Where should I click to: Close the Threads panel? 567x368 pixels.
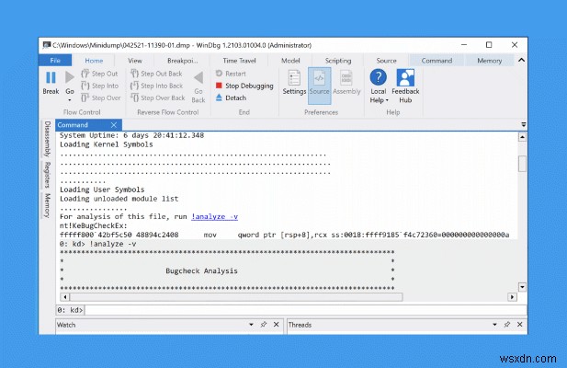click(x=519, y=325)
